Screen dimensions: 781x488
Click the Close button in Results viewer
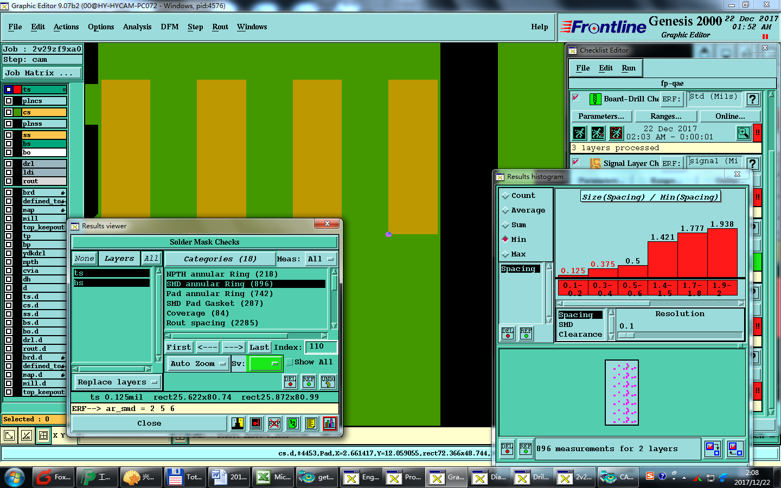click(x=149, y=423)
